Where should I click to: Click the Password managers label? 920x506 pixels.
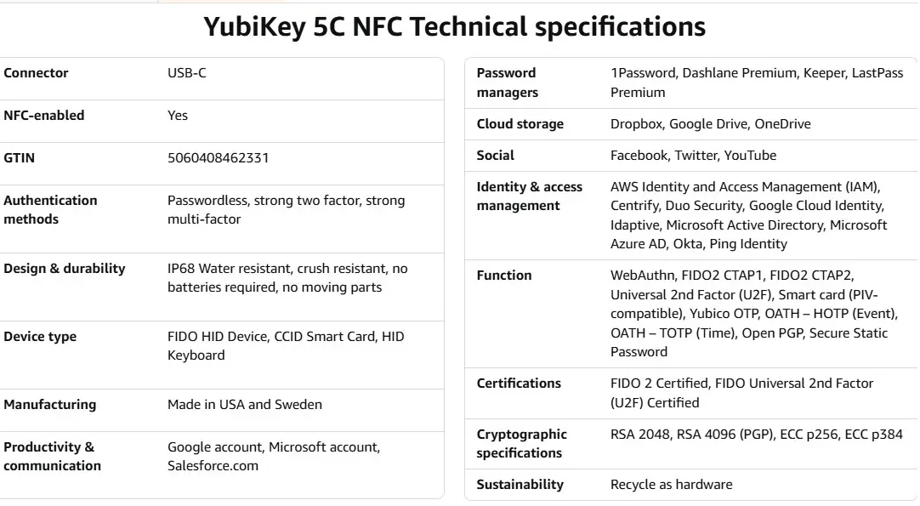coord(508,82)
